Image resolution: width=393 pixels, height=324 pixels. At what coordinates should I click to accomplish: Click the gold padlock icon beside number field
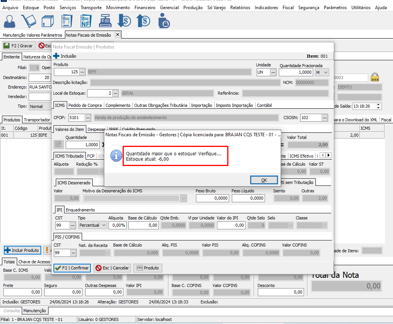pyautogui.click(x=375, y=77)
